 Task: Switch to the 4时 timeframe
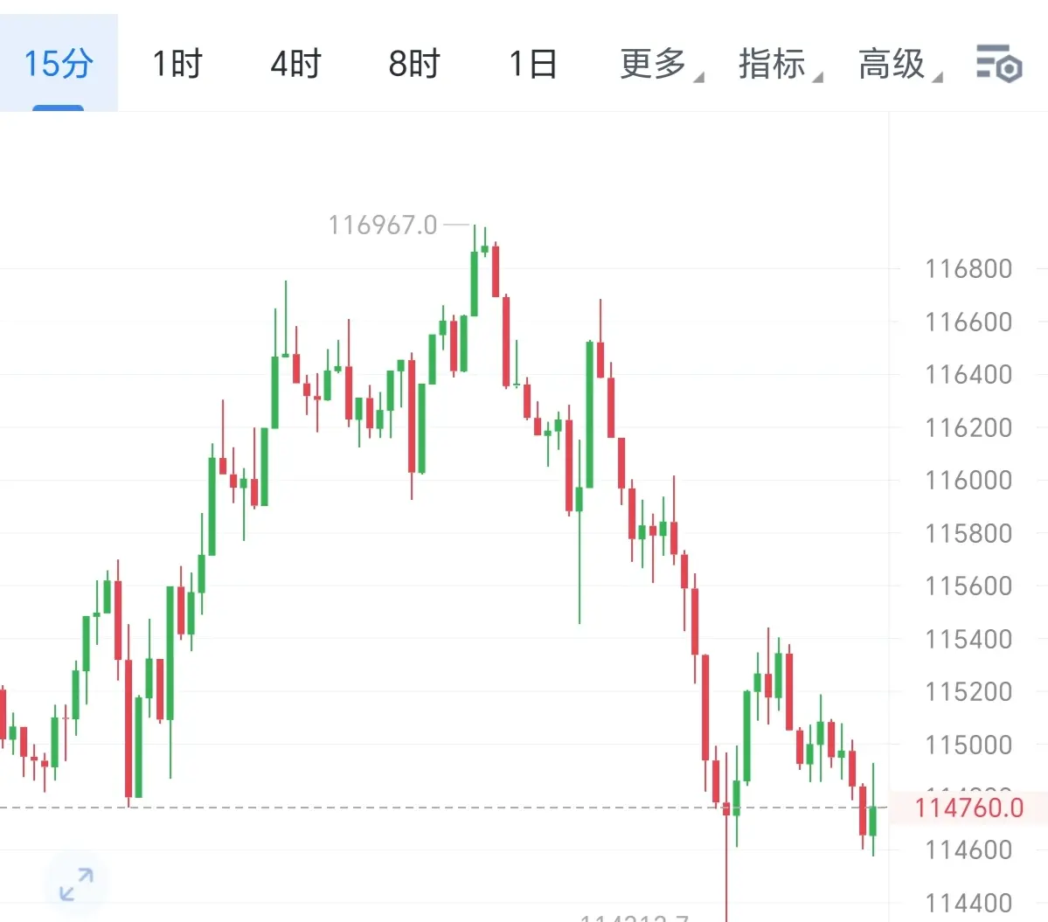295,64
